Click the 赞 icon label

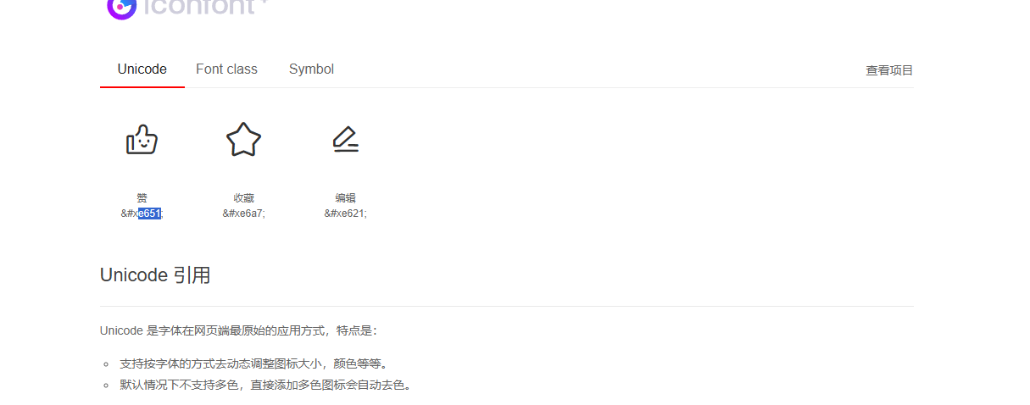coord(142,198)
